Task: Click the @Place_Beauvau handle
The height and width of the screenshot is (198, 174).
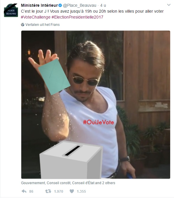Action: point(80,5)
